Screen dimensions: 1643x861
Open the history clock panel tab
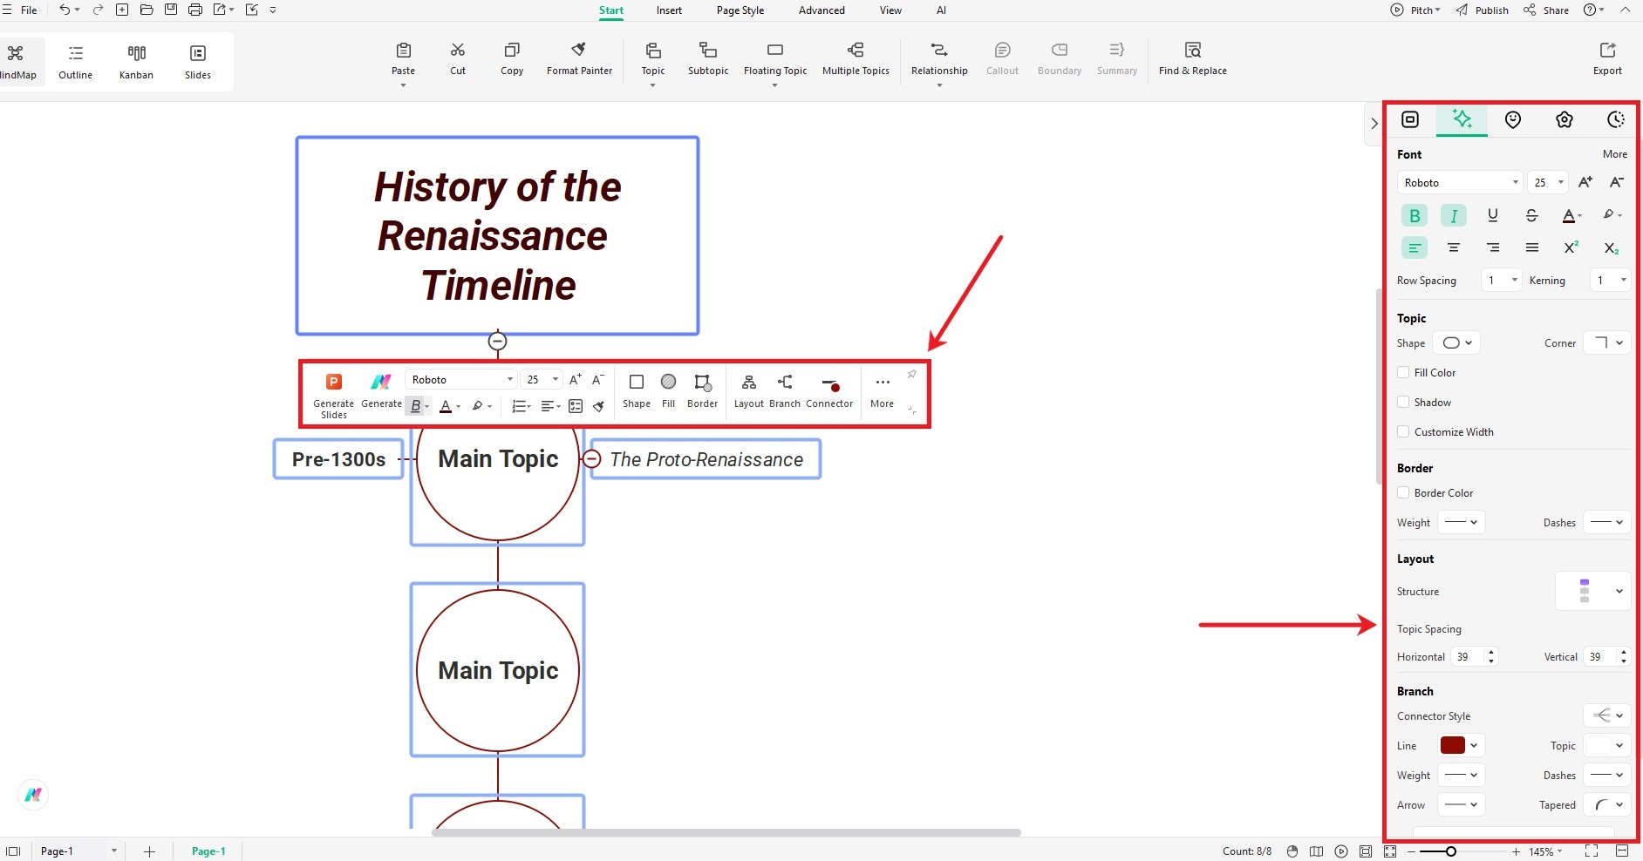(x=1616, y=119)
